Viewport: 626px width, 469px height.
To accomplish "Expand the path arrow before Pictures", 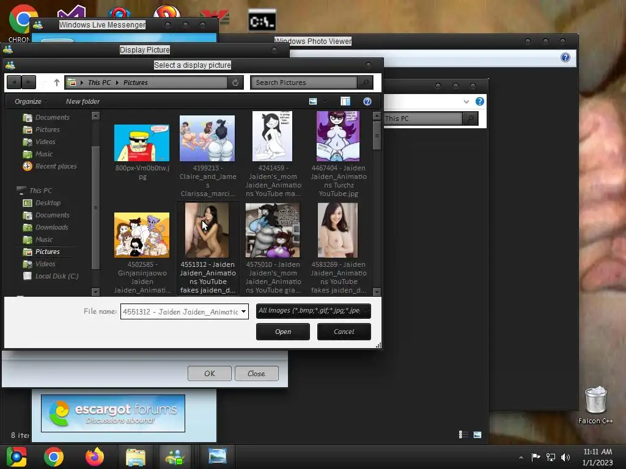I will (x=117, y=82).
